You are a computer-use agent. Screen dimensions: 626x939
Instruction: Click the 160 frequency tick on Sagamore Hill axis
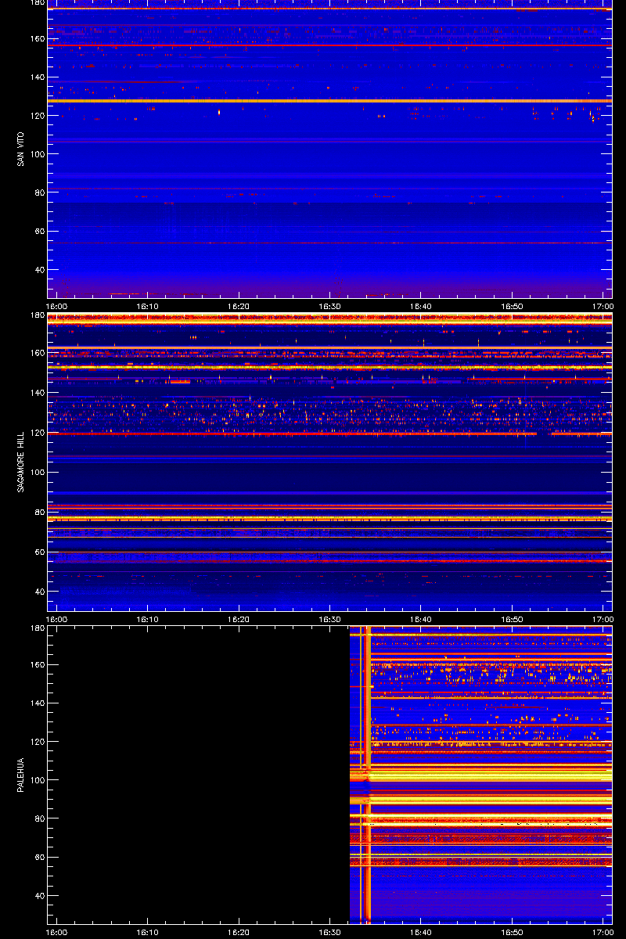(x=37, y=352)
